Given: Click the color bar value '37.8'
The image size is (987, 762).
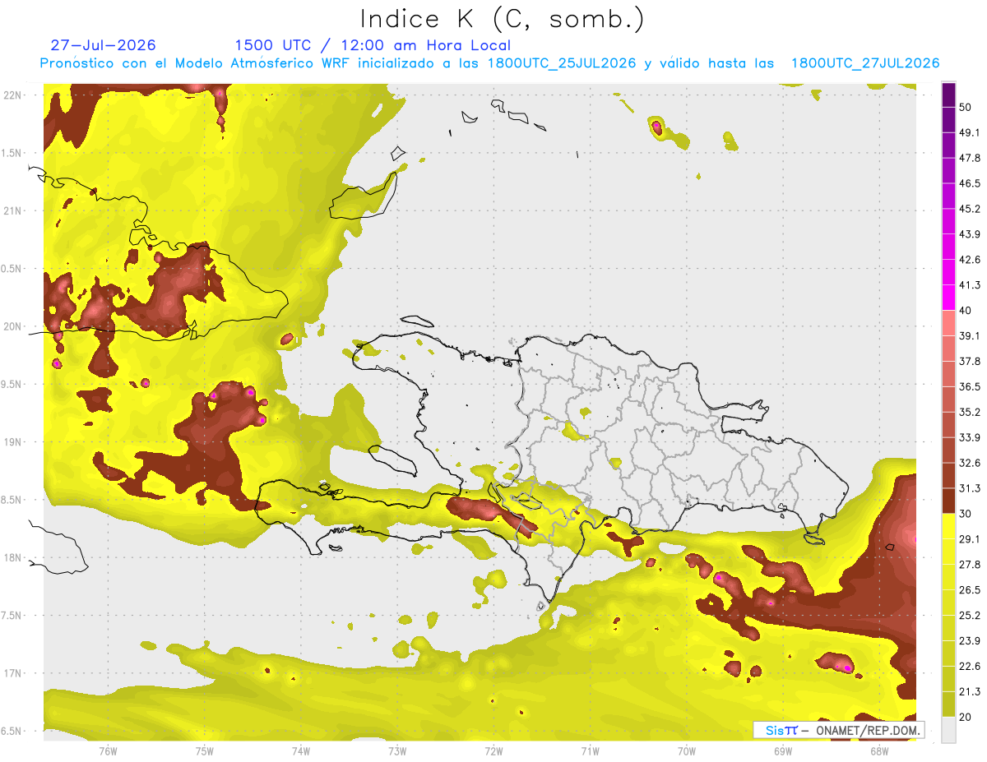Looking at the screenshot, I should [970, 361].
